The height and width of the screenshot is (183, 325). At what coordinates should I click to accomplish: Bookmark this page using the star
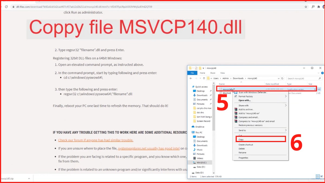pyautogui.click(x=305, y=7)
